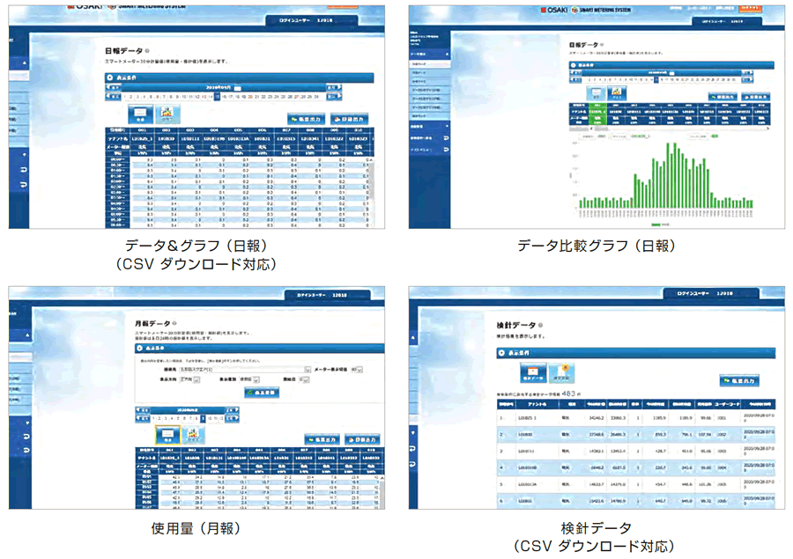The width and height of the screenshot is (793, 559).
Task: Click 印刷出力 button on データ＆グラフ daily screen
Action: point(350,118)
